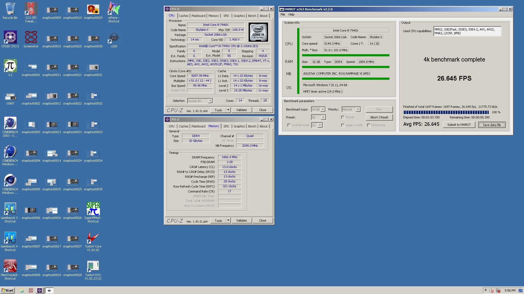Open the Recycle Bin desktop icon

tap(10, 11)
